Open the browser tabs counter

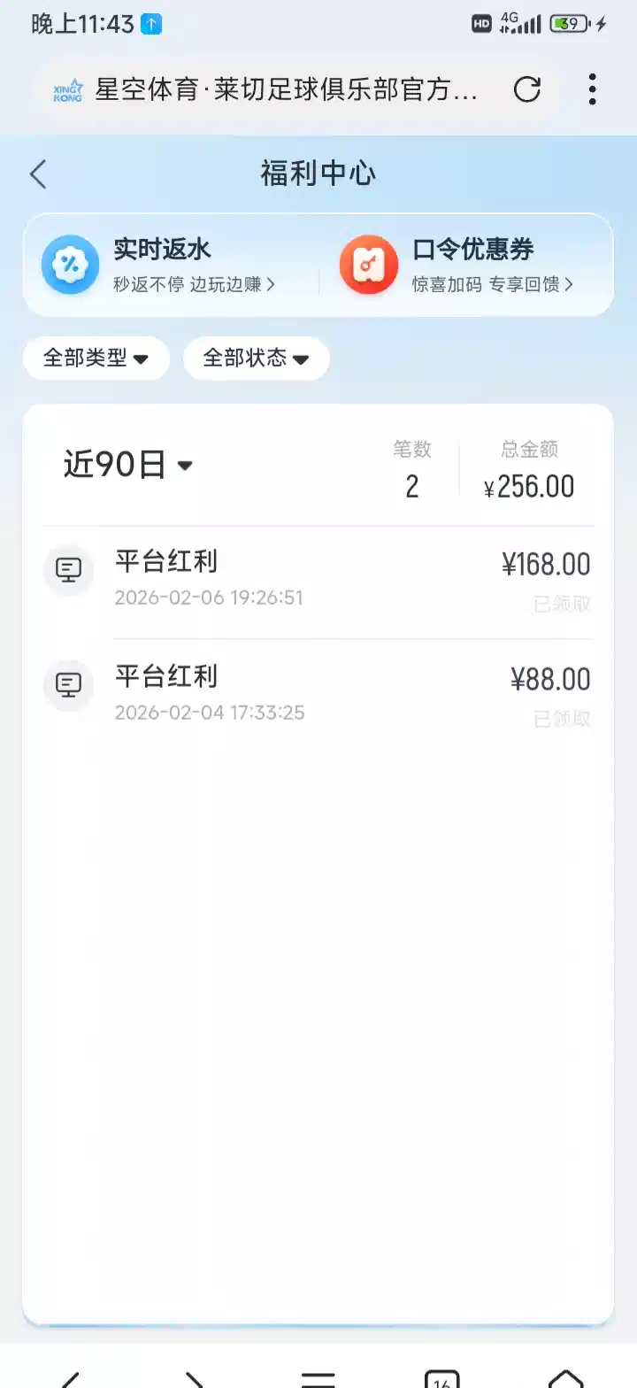(441, 1379)
